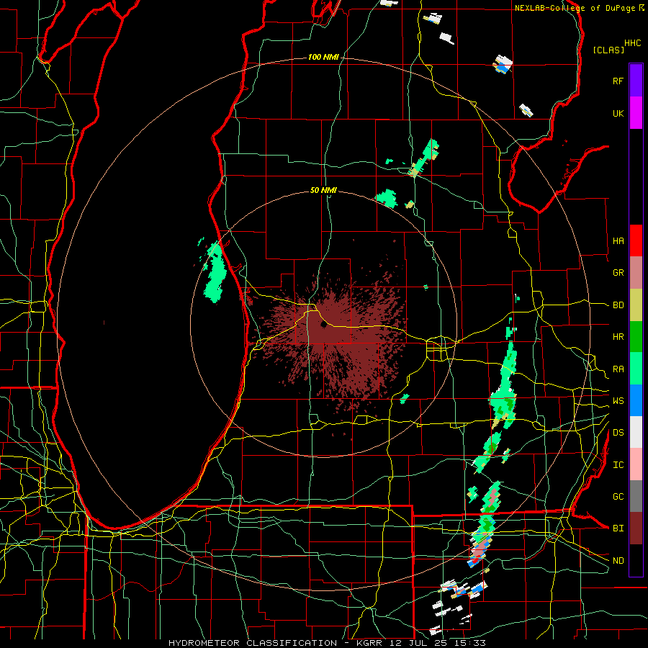Image resolution: width=648 pixels, height=648 pixels.
Task: Click the 'GC' legend label
Action: [x=618, y=497]
